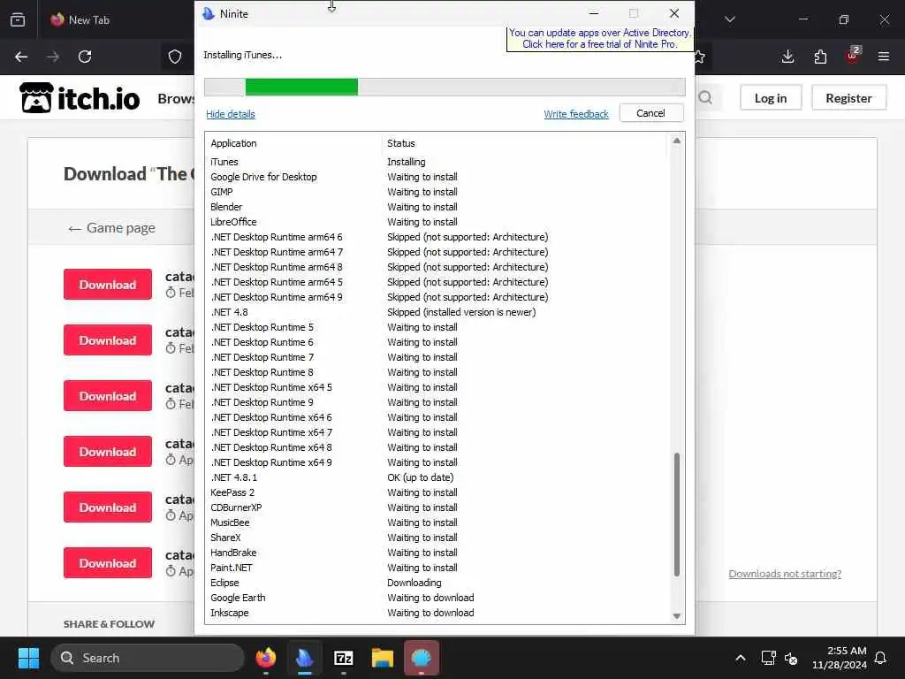The width and height of the screenshot is (905, 679).
Task: Open Firefox list all tabs dropdown
Action: (730, 19)
